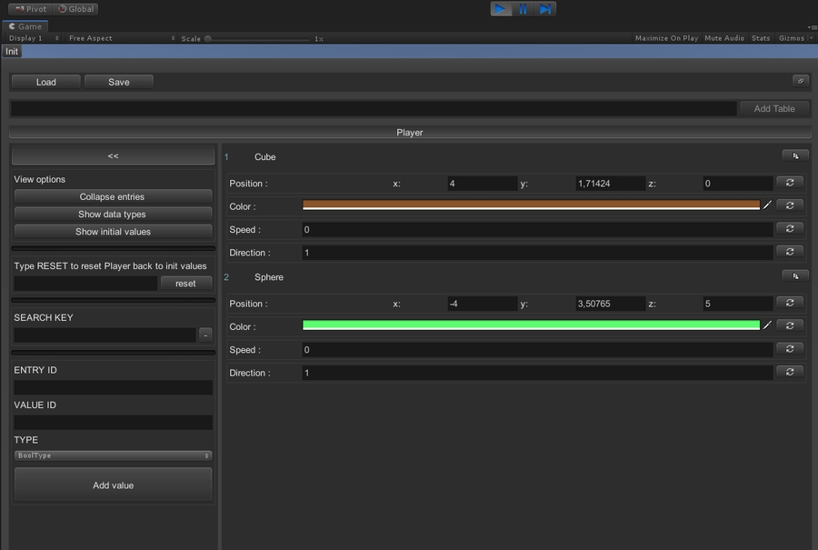The width and height of the screenshot is (818, 550).
Task: Select the eyedropper next to Cube's color bar
Action: click(766, 205)
